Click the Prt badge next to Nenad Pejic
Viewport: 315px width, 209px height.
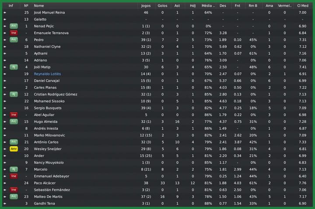pos(14,26)
